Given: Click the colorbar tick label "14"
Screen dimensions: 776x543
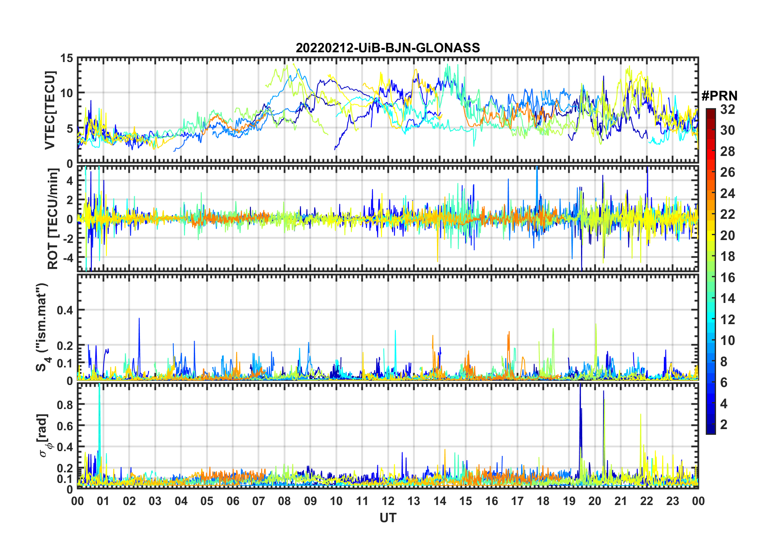Looking at the screenshot, I should tap(727, 298).
